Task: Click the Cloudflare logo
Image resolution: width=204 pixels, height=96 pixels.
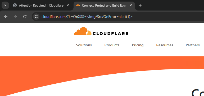Action: click(101, 31)
